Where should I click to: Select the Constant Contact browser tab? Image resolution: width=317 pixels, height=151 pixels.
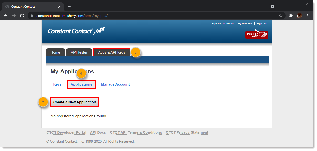coord(33,7)
